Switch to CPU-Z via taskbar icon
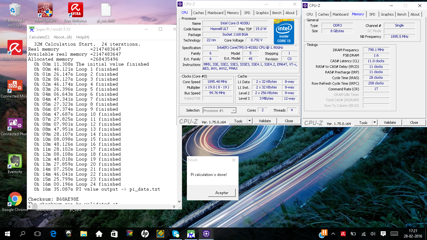Image resolution: width=427 pixels, height=240 pixels. [x=206, y=233]
